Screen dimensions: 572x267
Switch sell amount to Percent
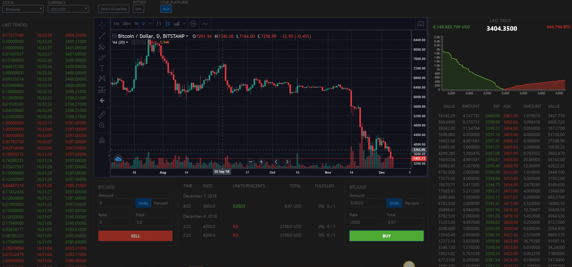coord(161,203)
